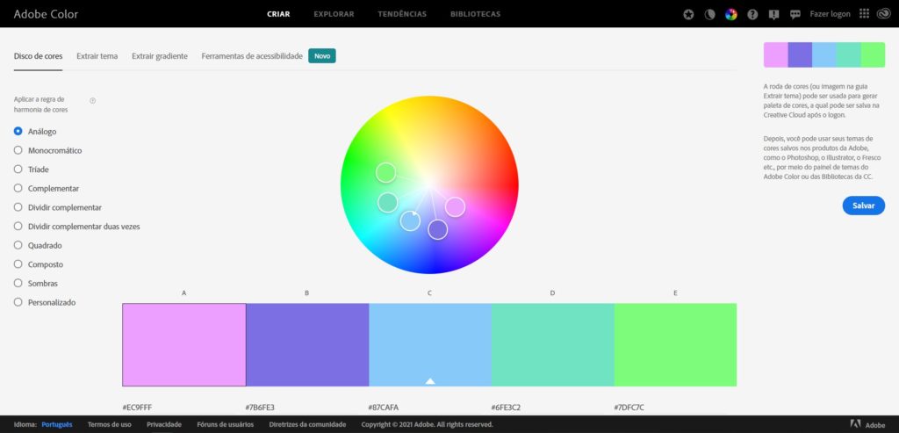Switch to Disco de cores tab

click(x=38, y=56)
